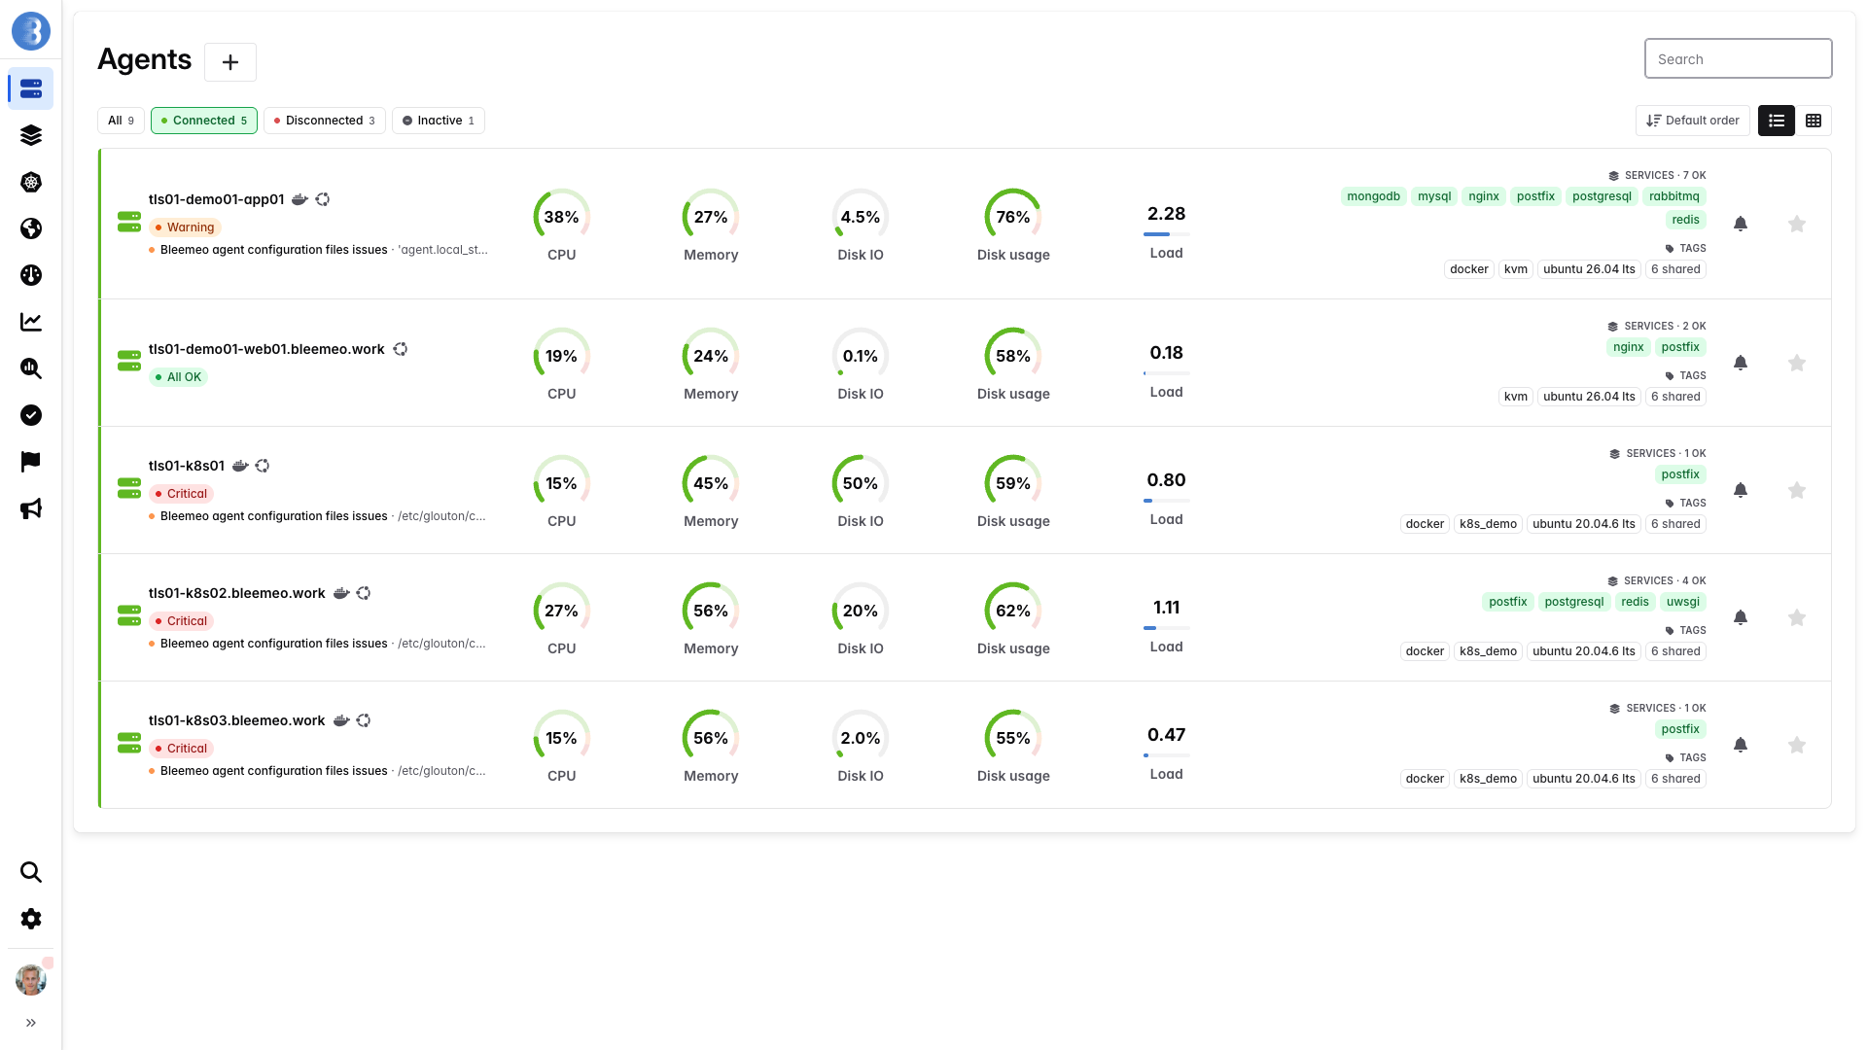Click the Critical badge on tls01-k8s01
Viewport: 1867px width, 1050px height.
click(x=182, y=494)
